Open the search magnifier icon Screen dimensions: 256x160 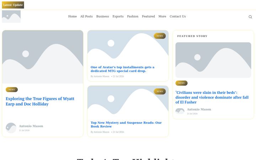pos(250,17)
